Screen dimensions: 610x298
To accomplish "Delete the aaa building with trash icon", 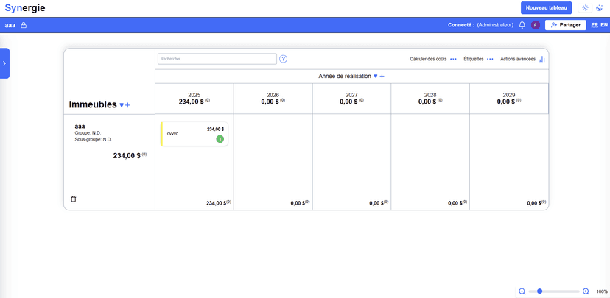I will 73,199.
